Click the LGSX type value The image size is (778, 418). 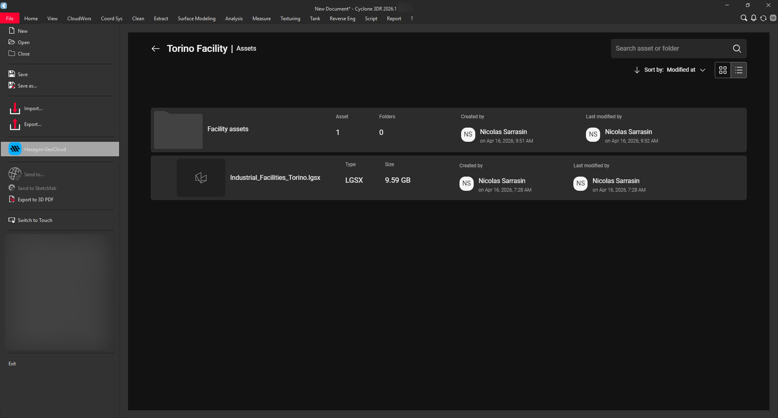(x=354, y=180)
